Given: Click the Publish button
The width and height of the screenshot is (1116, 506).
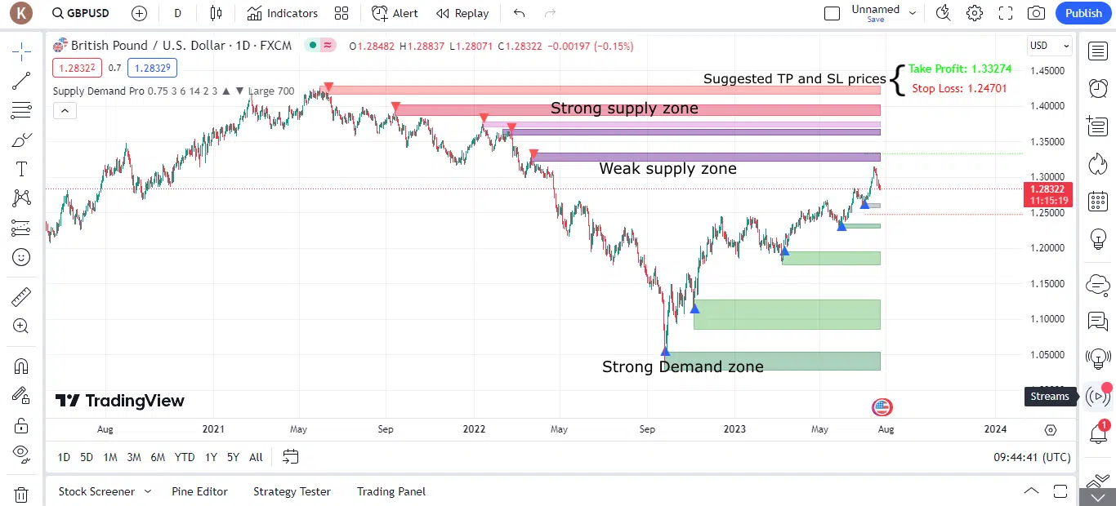Looking at the screenshot, I should [1083, 13].
